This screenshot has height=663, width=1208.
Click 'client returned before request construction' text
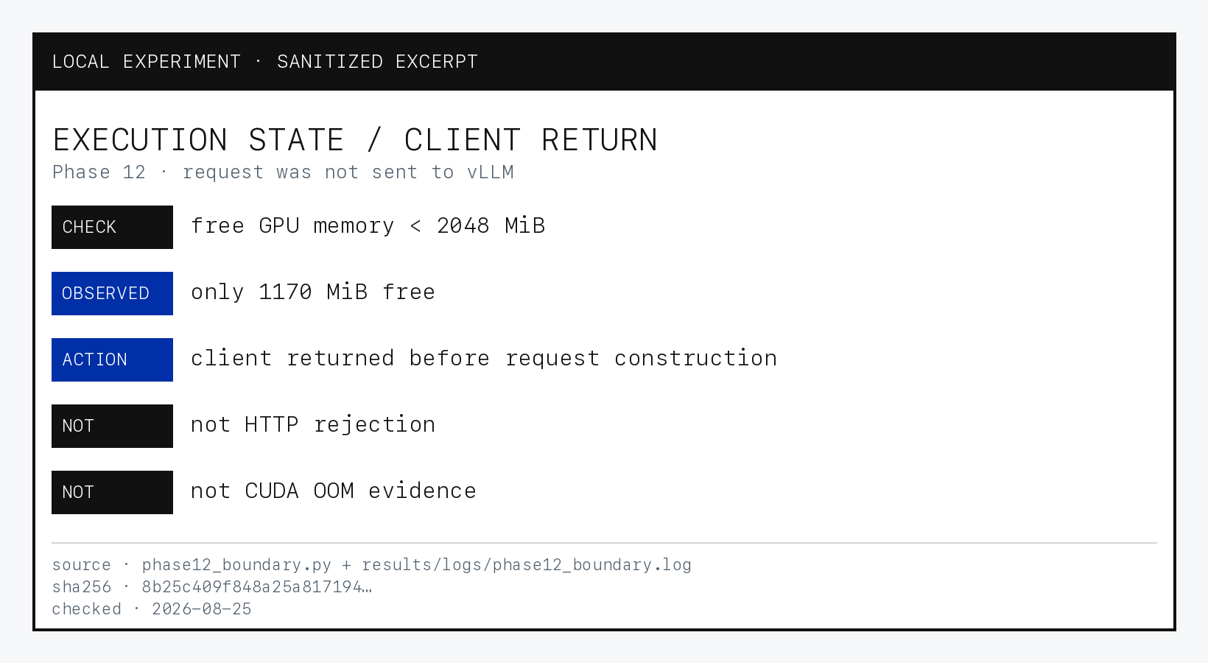[484, 358]
